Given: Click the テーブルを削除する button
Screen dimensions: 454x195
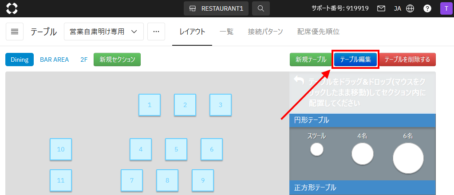Looking at the screenshot, I should point(407,60).
